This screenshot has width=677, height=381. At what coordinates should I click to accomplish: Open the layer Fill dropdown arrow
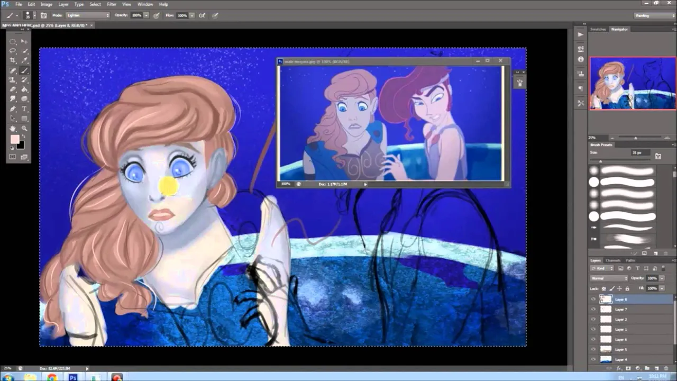tap(662, 288)
